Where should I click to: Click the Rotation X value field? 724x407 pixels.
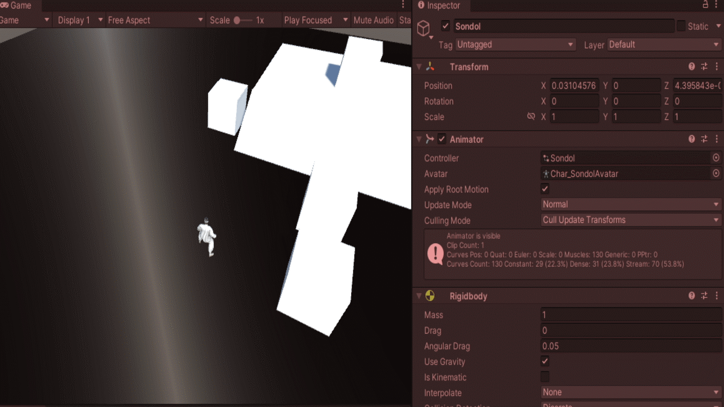[x=574, y=101]
